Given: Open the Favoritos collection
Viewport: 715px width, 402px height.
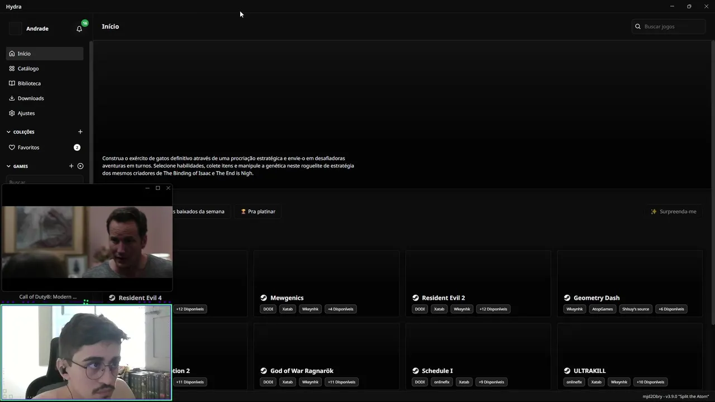Looking at the screenshot, I should pyautogui.click(x=45, y=147).
